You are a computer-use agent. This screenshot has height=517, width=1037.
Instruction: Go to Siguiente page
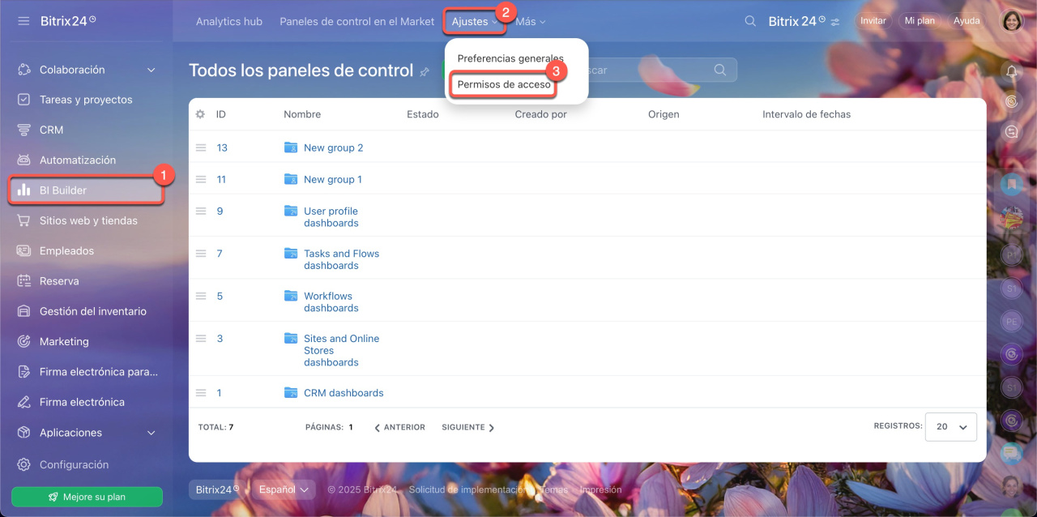click(x=467, y=427)
